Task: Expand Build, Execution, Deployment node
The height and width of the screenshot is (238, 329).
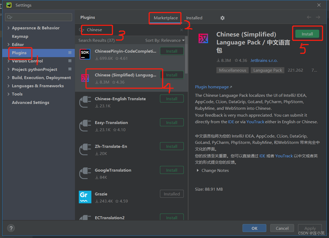Action: [8, 78]
